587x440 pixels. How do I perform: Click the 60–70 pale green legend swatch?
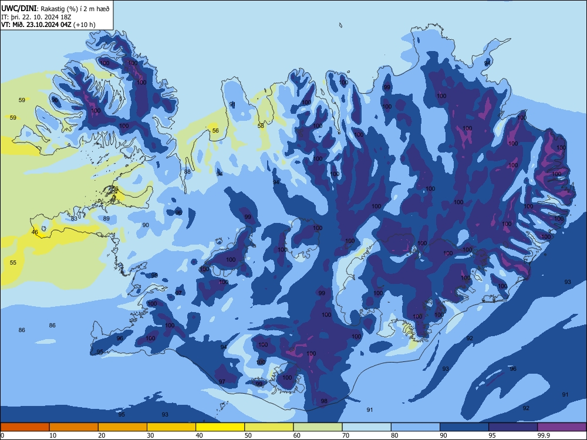point(318,427)
